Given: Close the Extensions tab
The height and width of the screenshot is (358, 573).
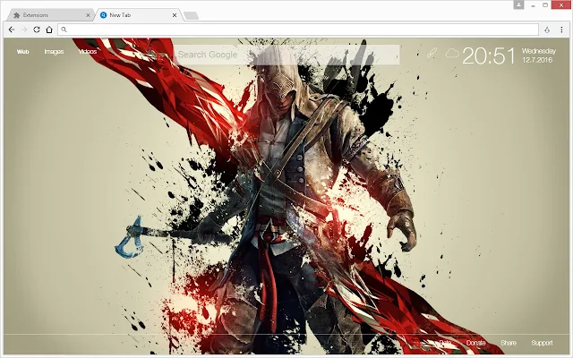Looking at the screenshot, I should coord(88,15).
